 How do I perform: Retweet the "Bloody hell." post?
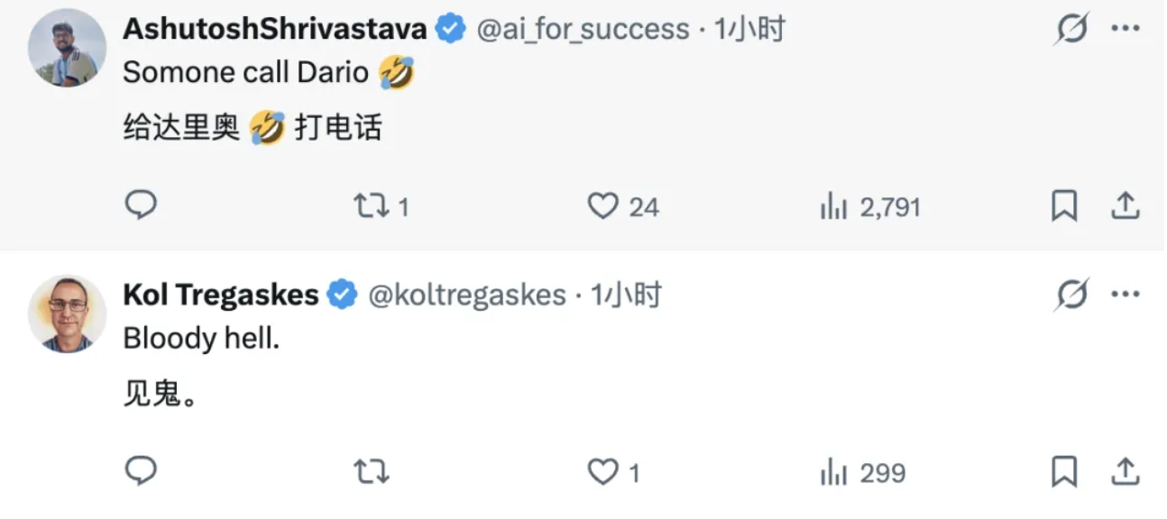pyautogui.click(x=369, y=471)
